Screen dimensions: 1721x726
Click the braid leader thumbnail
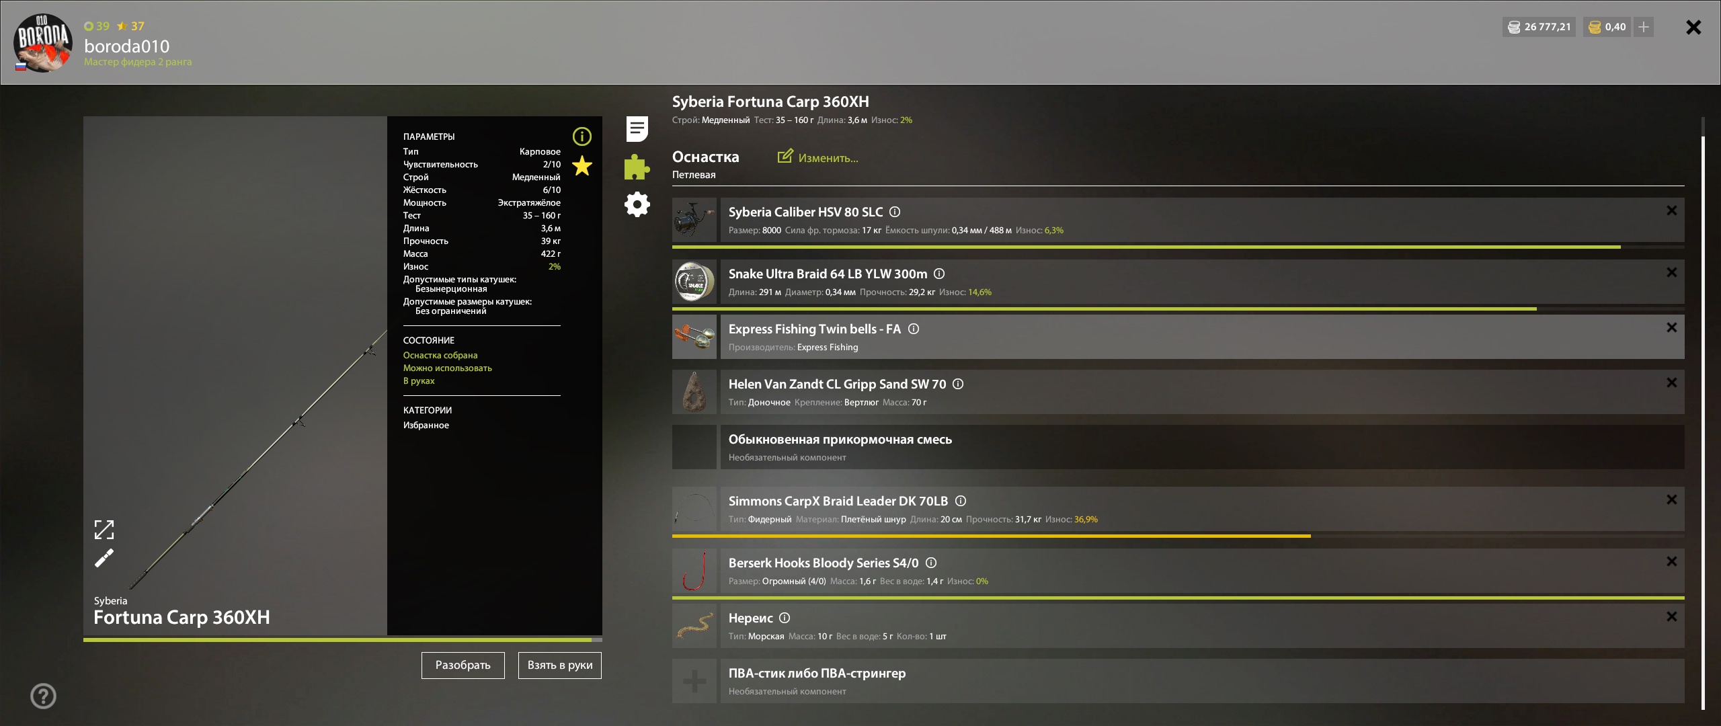point(694,509)
